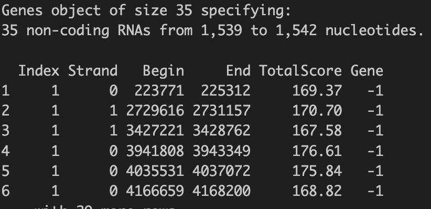Click the Strand column header
The width and height of the screenshot is (431, 209).
(93, 71)
